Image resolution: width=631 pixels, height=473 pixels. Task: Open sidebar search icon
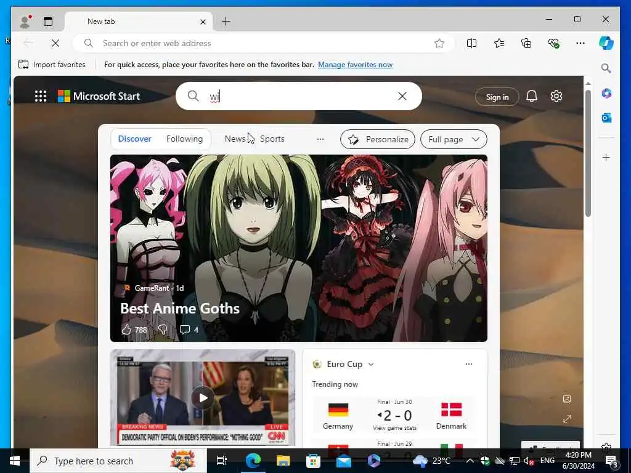[606, 68]
